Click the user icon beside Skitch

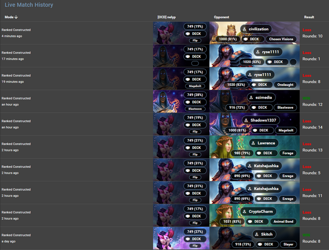(257, 235)
